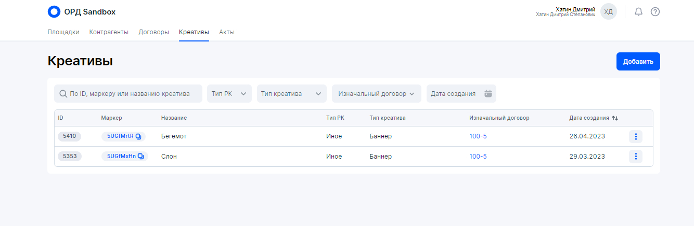Viewport: 694px width, 226px height.
Task: Copy marker 5UGfMxHn with copy icon
Action: click(x=140, y=156)
